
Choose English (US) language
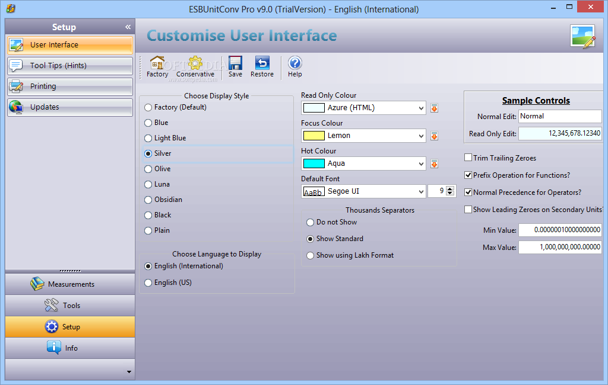pyautogui.click(x=148, y=283)
